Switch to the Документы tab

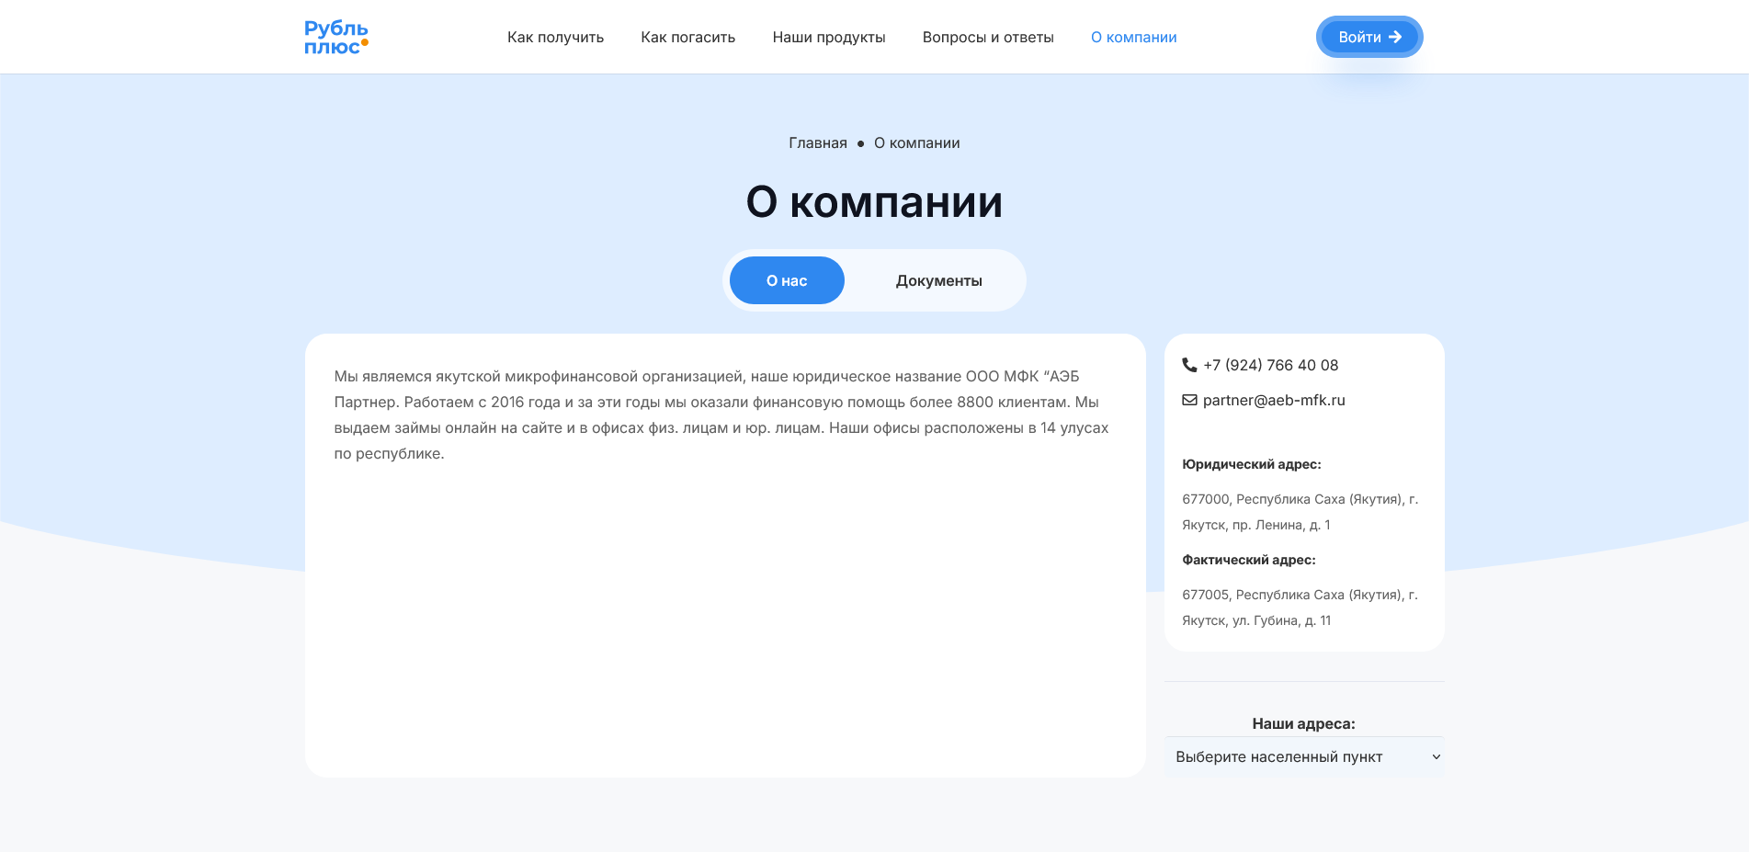tap(938, 280)
